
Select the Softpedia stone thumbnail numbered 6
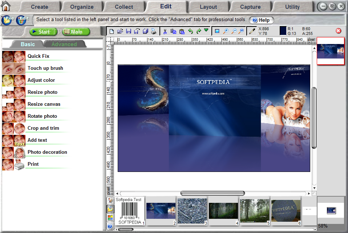286,211
